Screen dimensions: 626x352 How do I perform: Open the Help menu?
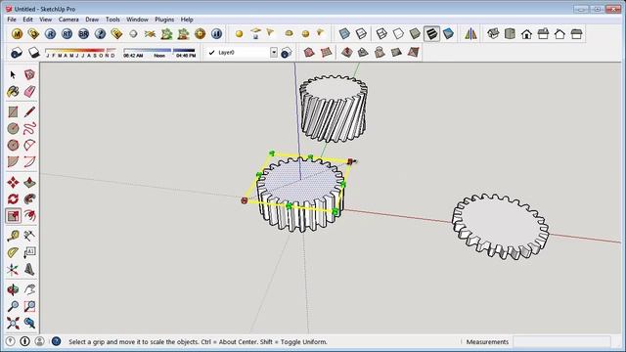coord(187,20)
